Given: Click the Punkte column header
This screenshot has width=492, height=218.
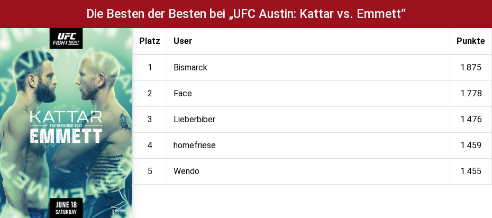Looking at the screenshot, I should point(471,41).
